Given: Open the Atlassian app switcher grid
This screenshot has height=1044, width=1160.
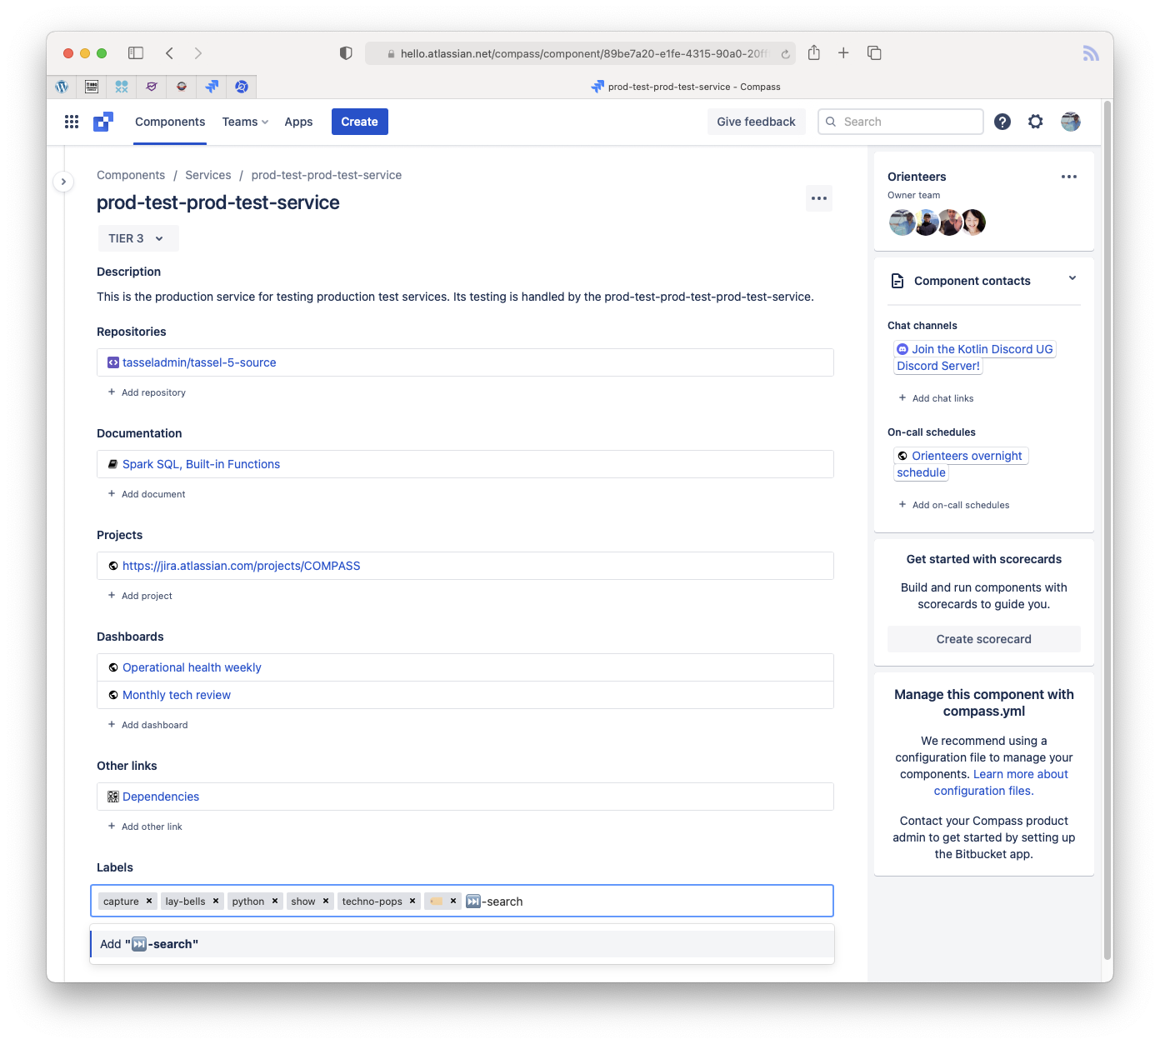Looking at the screenshot, I should point(72,122).
